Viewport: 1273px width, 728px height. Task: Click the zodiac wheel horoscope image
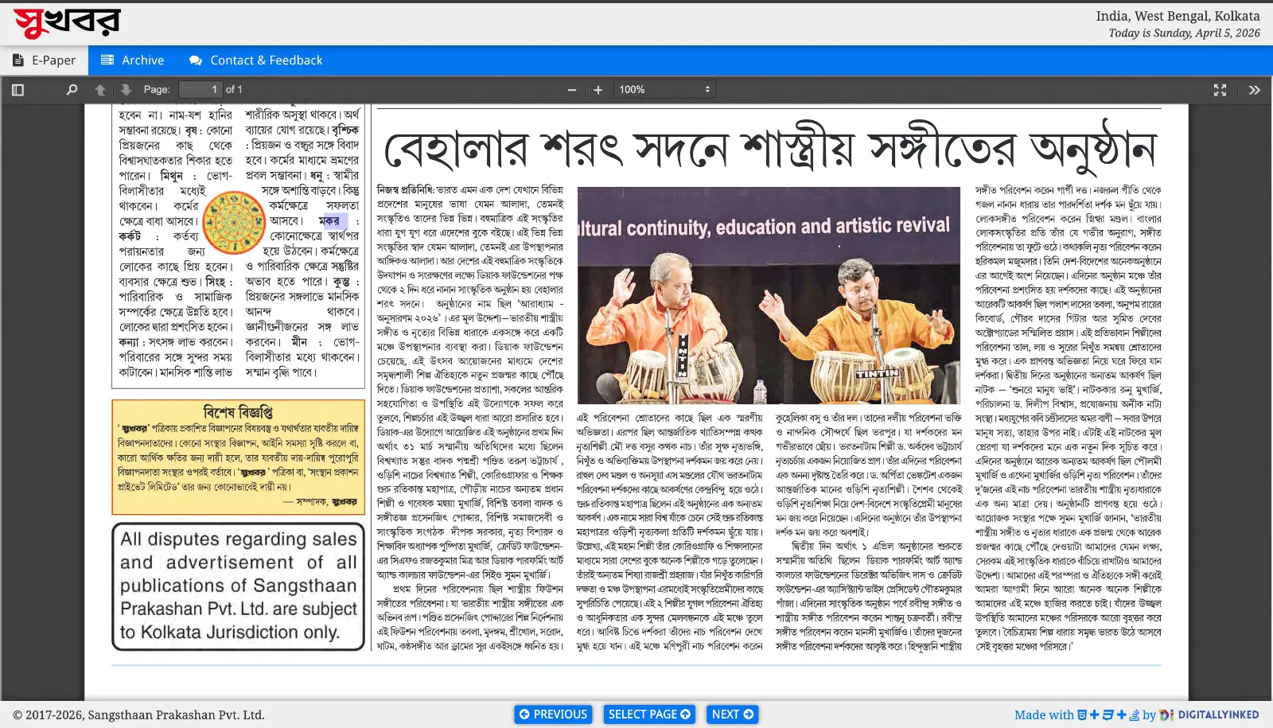click(234, 222)
